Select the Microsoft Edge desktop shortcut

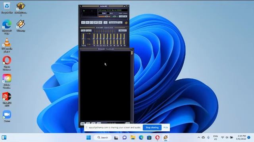tap(7, 27)
